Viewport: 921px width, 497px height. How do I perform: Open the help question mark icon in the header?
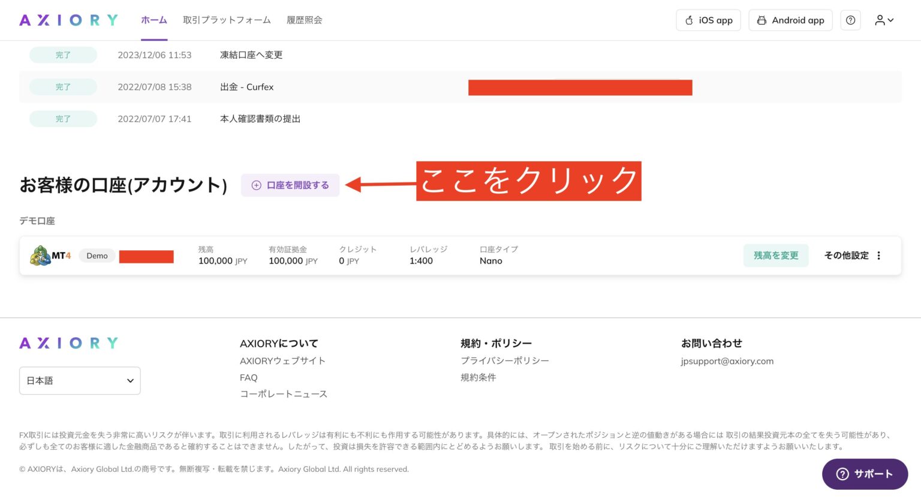pyautogui.click(x=850, y=20)
